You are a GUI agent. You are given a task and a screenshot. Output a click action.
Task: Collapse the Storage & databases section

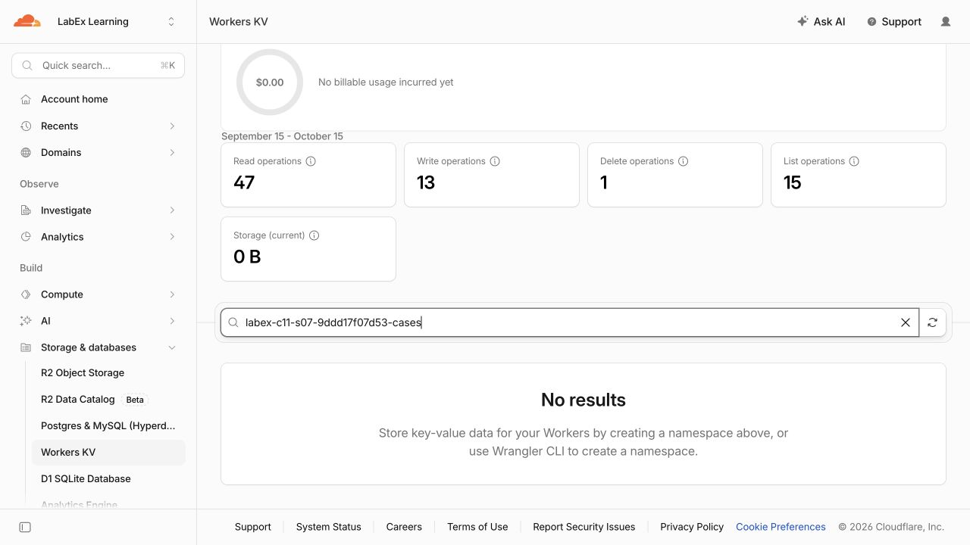click(x=172, y=347)
